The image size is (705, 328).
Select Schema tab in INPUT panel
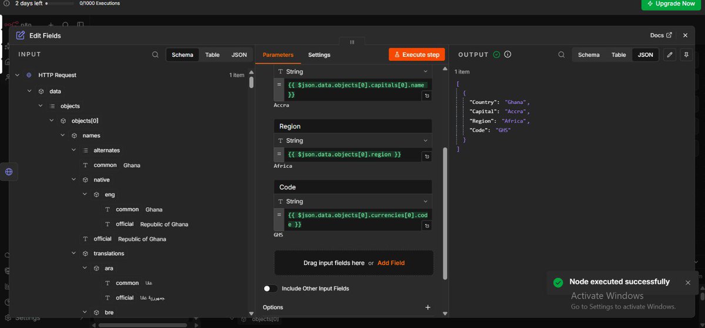182,55
